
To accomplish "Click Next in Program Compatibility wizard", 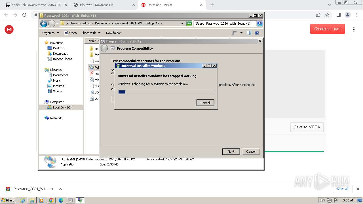I will click(x=231, y=152).
